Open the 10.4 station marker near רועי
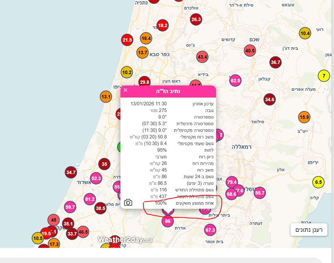Viewport: 334px width, 263px height. tap(305, 33)
